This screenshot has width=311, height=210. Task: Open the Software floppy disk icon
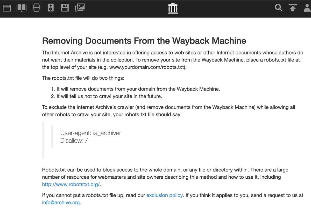coord(65,8)
